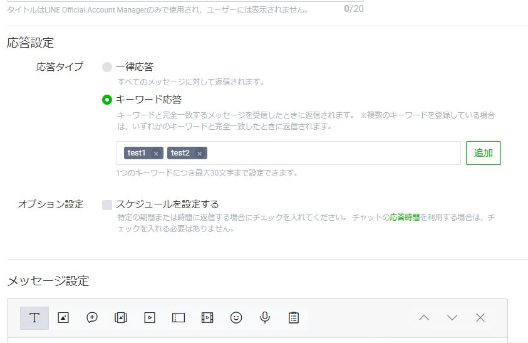Viewport: 528px width, 343px height.
Task: Click the オプション設定 label
Action: pyautogui.click(x=51, y=204)
